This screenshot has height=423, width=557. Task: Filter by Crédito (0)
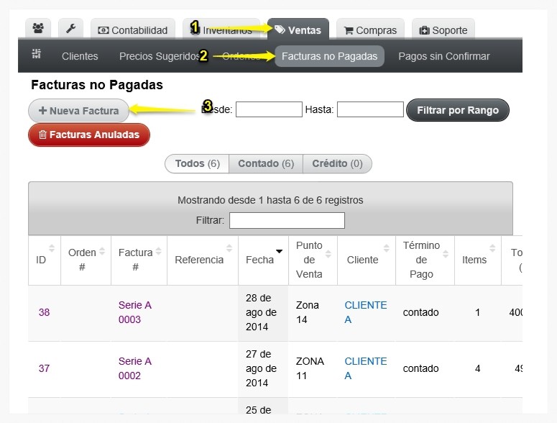click(338, 163)
